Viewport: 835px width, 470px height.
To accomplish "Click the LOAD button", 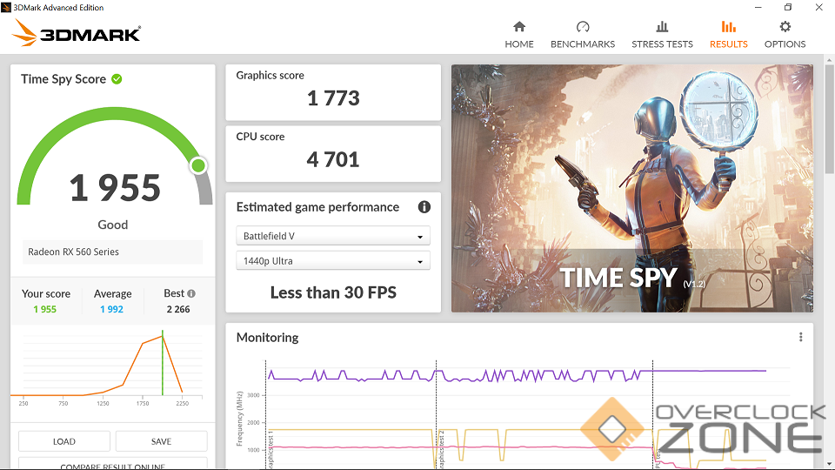I will click(x=63, y=441).
